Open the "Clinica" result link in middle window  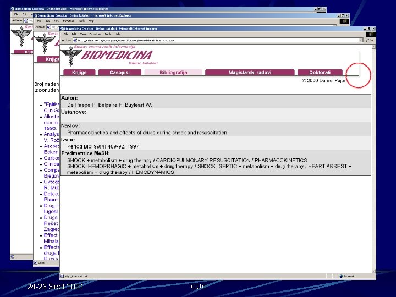click(51, 164)
